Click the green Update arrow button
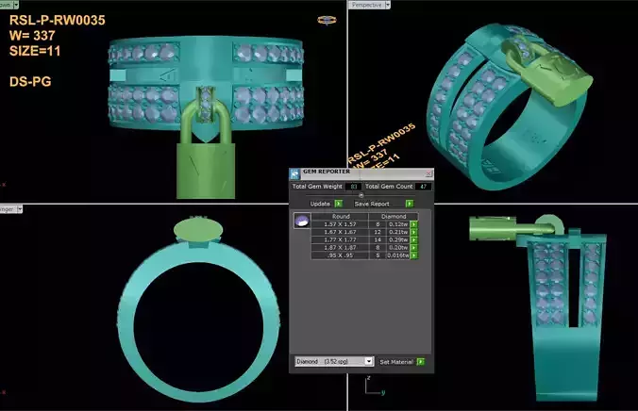This screenshot has height=411, width=638. (338, 204)
